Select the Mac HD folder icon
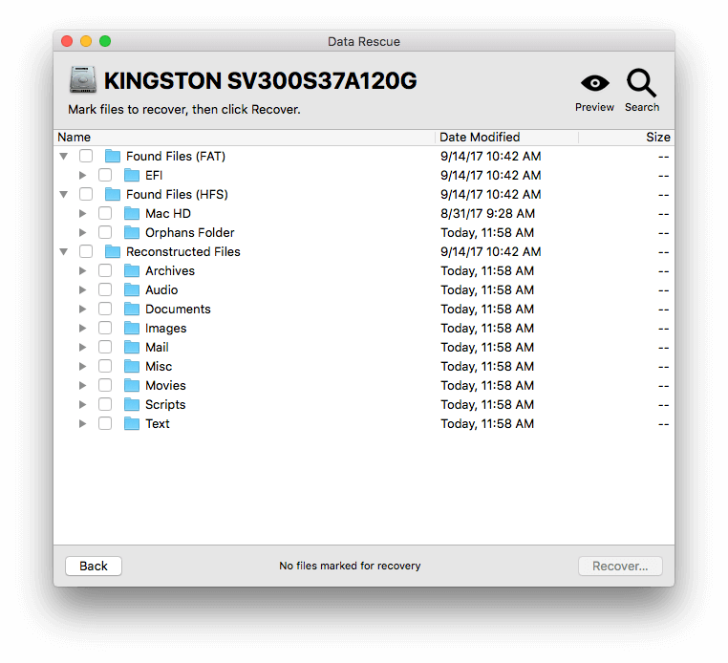 pyautogui.click(x=132, y=213)
